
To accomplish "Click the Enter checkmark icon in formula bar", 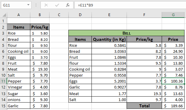I will click(x=57, y=5).
